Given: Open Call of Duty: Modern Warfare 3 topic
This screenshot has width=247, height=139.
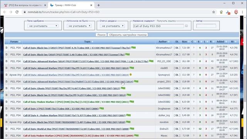Looking at the screenshot, I should (x=76, y=102).
